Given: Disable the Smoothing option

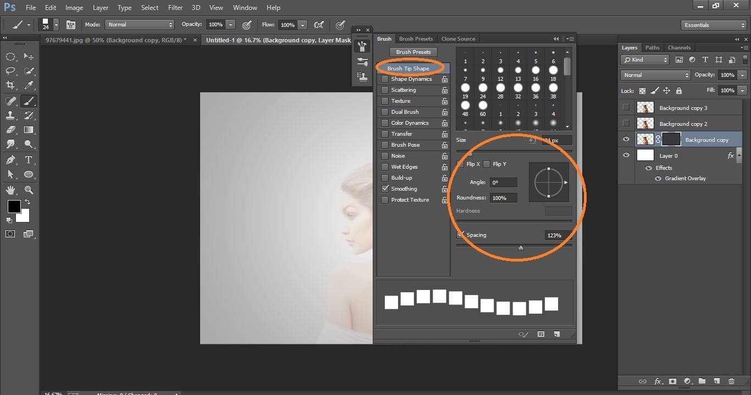Looking at the screenshot, I should 384,188.
